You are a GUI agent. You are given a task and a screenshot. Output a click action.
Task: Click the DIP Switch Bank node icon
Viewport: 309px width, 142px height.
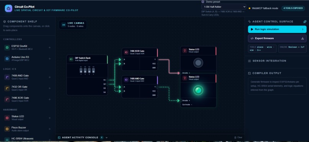point(71,59)
